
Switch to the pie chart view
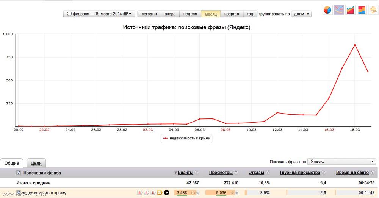(x=327, y=10)
